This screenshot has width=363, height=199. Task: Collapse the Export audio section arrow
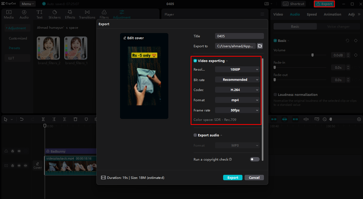221,135
